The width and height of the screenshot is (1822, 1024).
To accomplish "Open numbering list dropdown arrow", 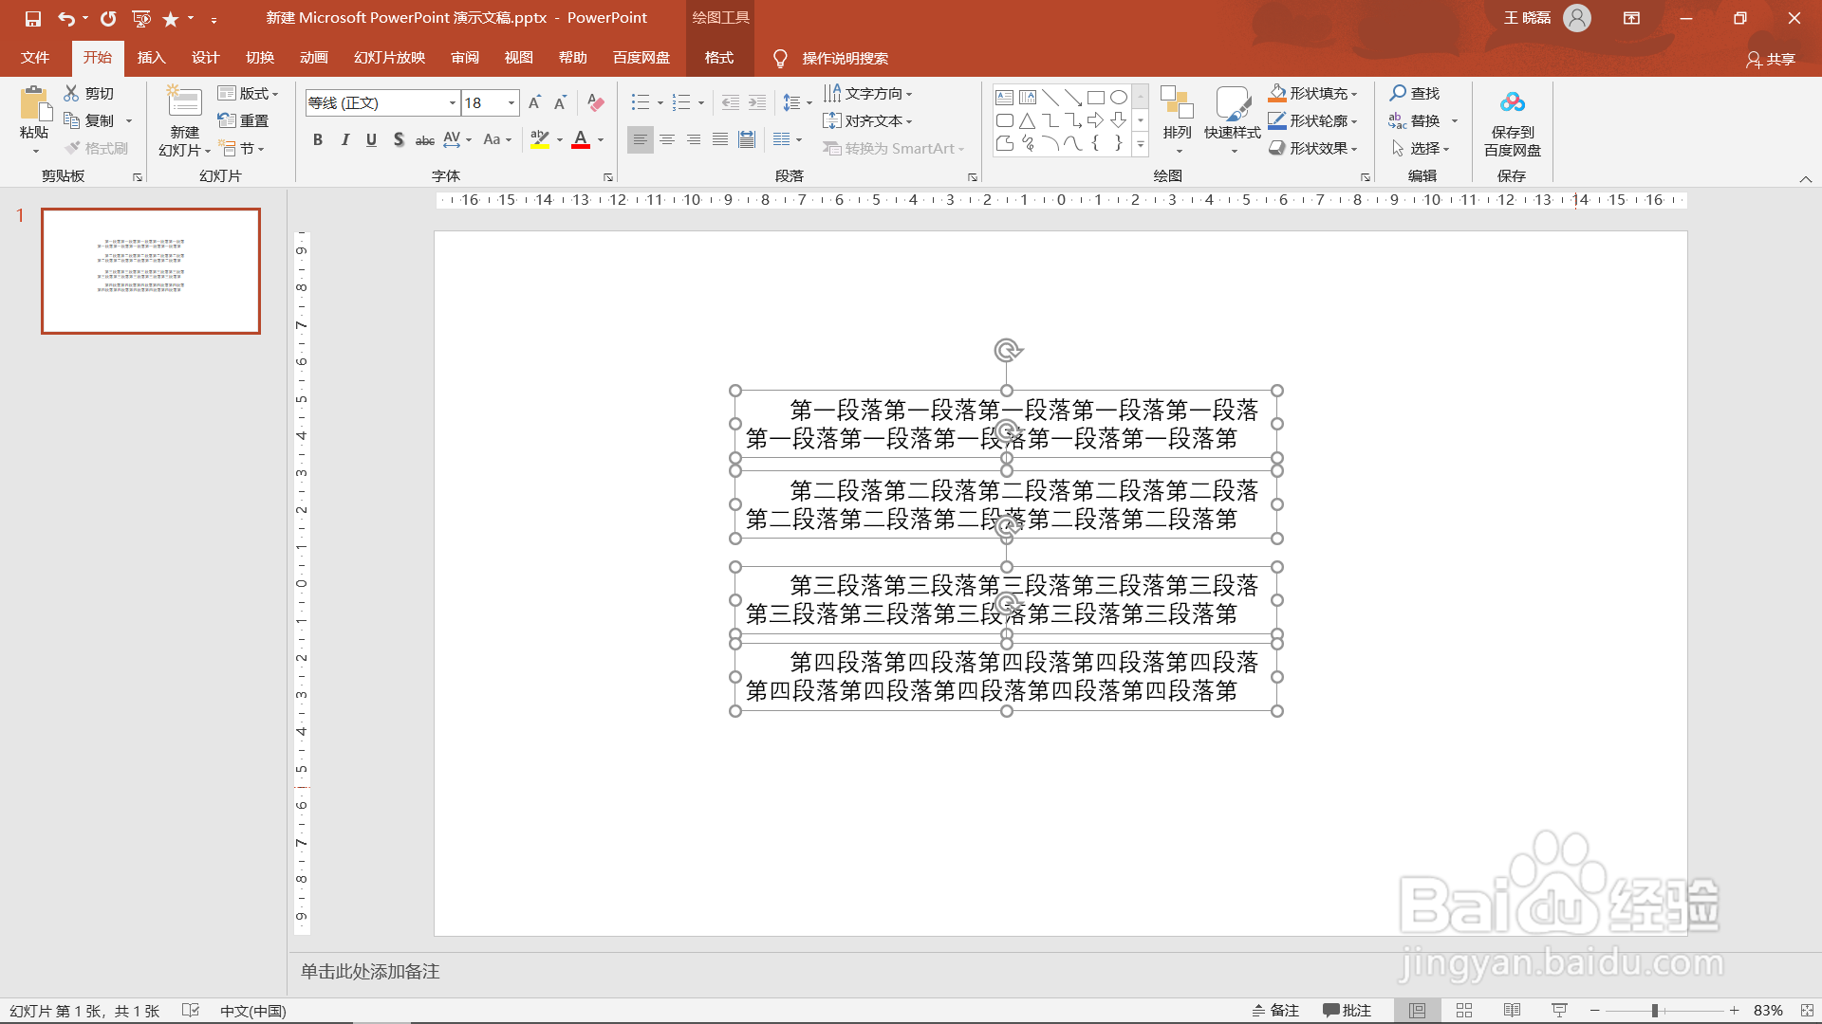I will [701, 102].
